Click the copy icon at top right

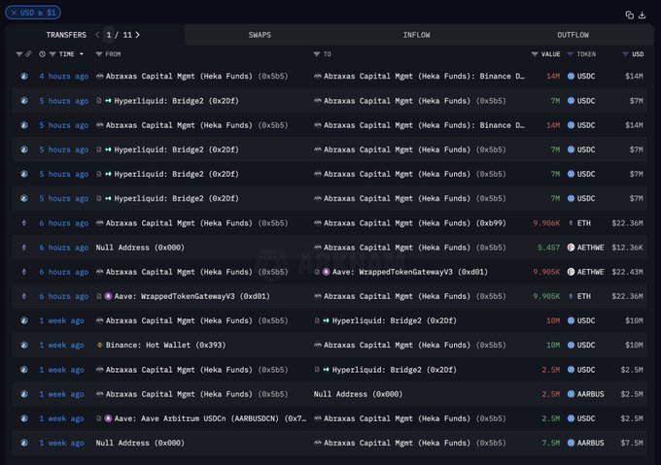629,16
